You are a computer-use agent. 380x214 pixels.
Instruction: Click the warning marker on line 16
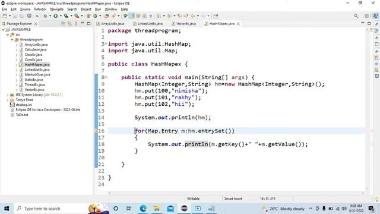pyautogui.click(x=96, y=131)
